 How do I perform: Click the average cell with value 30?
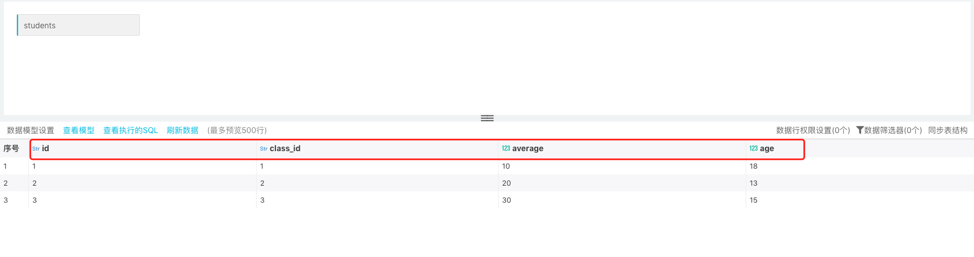click(507, 200)
